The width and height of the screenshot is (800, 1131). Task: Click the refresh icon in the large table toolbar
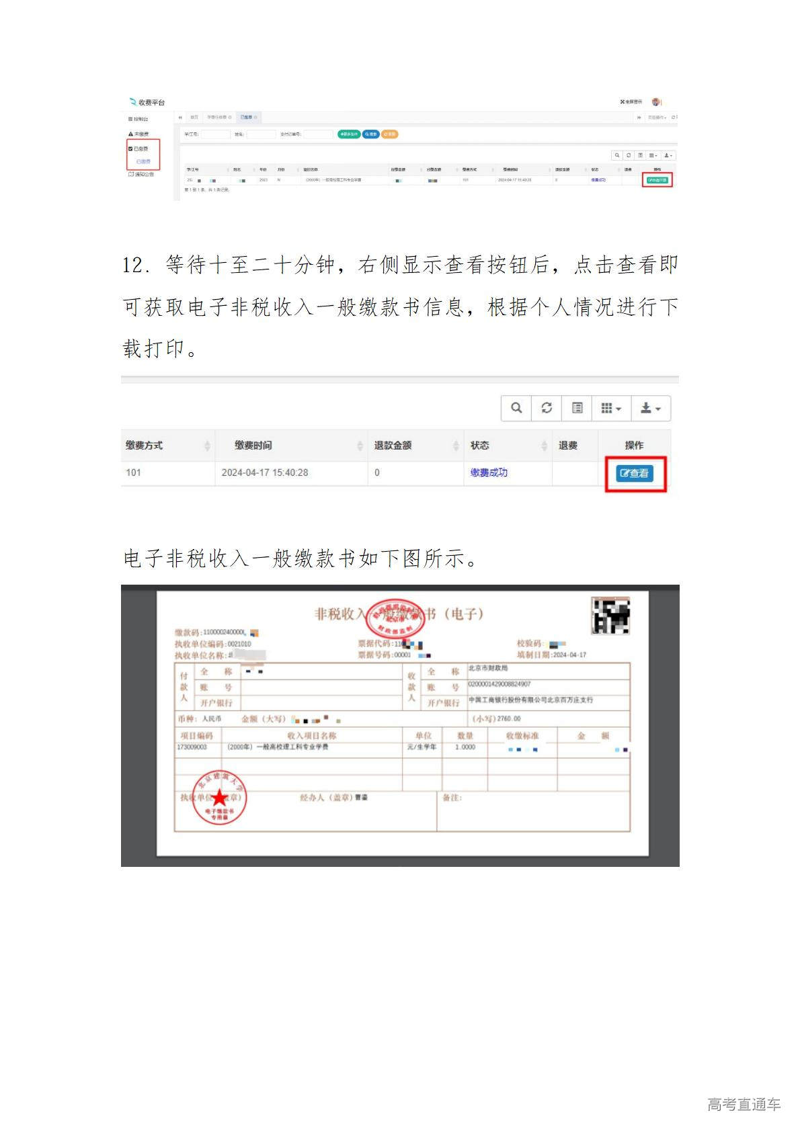click(547, 408)
